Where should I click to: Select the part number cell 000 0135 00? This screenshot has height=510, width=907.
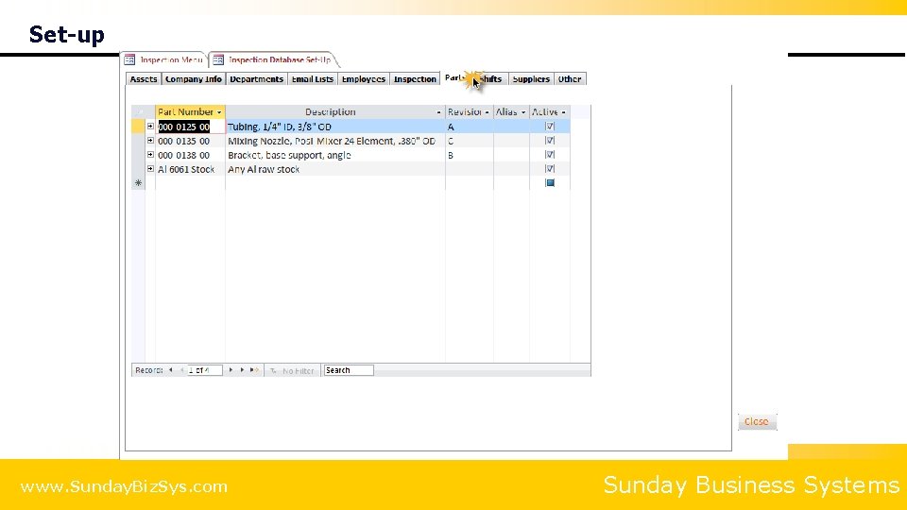(190, 141)
